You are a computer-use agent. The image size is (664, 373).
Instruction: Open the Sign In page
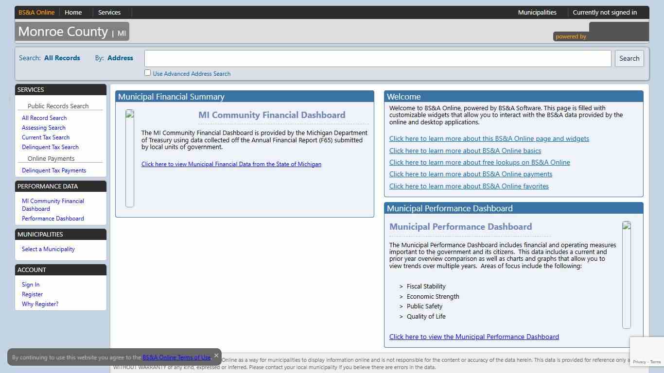[x=30, y=284]
